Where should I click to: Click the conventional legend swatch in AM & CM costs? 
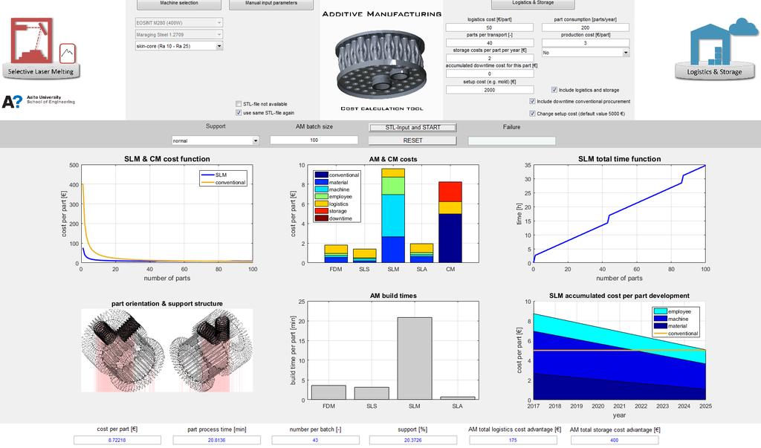point(321,175)
